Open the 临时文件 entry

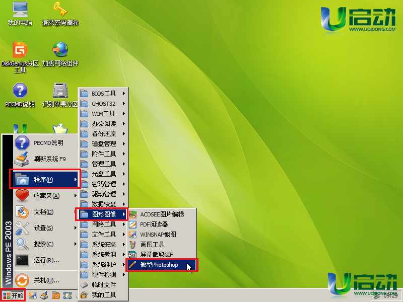point(103,284)
